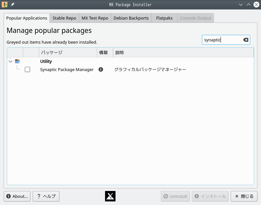Check the Synaptic Package Manager checkbox
The height and width of the screenshot is (205, 261).
click(27, 69)
